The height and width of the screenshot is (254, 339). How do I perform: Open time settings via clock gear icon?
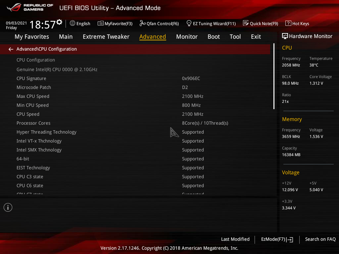tap(59, 22)
